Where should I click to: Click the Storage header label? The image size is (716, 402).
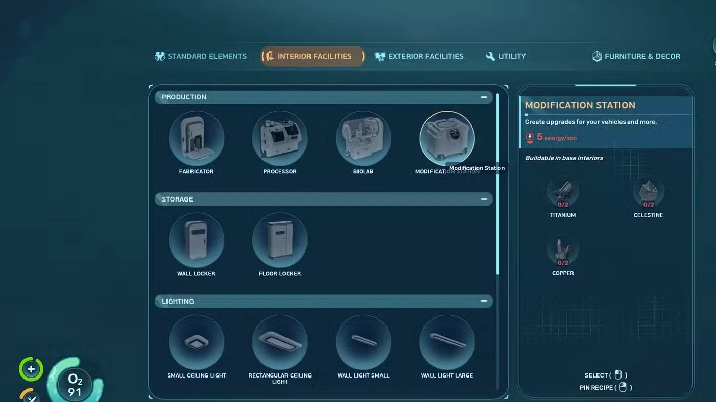(x=177, y=199)
